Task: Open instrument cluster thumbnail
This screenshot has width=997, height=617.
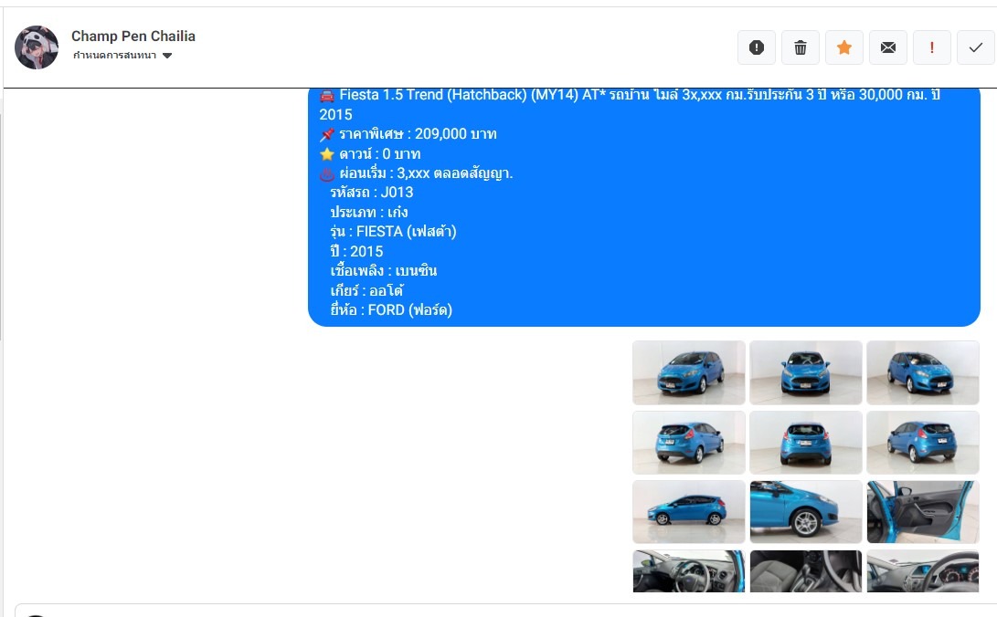Action: [x=923, y=571]
